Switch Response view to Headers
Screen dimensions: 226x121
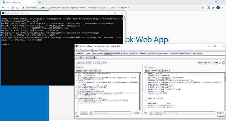(x=154, y=71)
